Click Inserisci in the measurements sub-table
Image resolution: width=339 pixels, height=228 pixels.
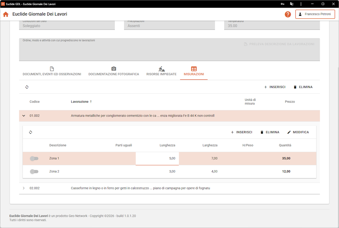[x=242, y=132]
